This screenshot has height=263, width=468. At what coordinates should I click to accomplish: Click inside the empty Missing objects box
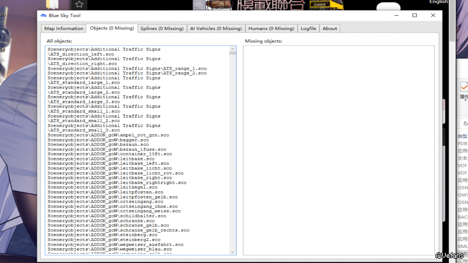point(338,146)
